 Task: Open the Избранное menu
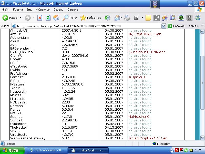[x=43, y=9]
